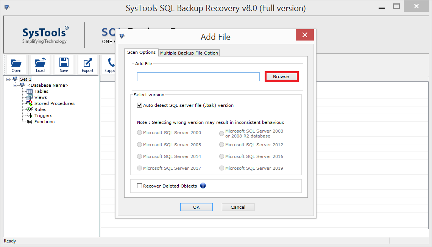Open Multiple Backup File Option tab
Viewport: 432px width, 247px height.
point(189,53)
